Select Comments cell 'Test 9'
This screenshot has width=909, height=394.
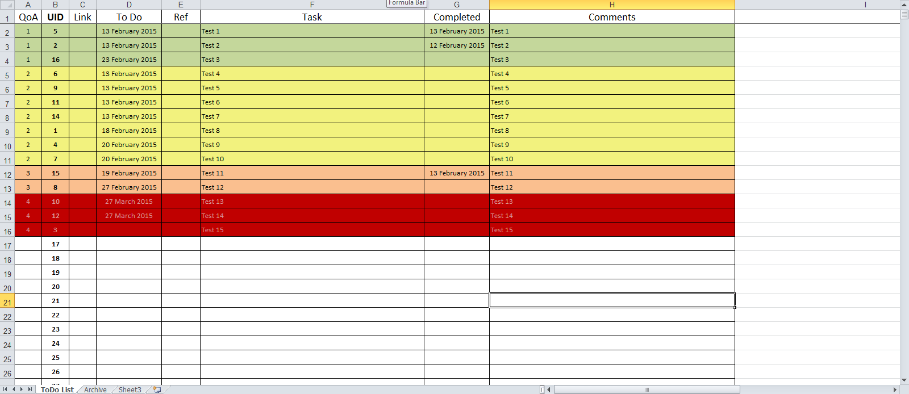coord(612,145)
